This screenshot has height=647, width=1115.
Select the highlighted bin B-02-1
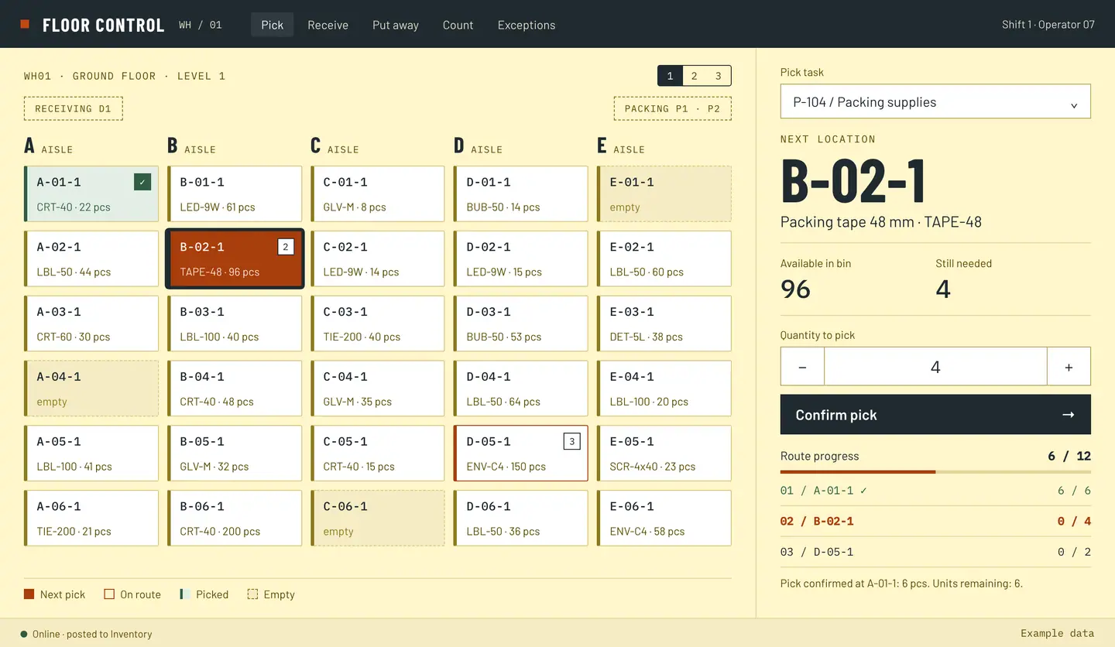pyautogui.click(x=235, y=259)
